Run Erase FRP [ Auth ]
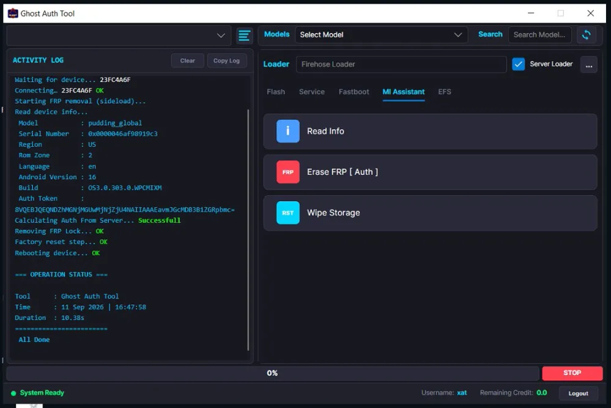The image size is (611, 408). pyautogui.click(x=430, y=172)
